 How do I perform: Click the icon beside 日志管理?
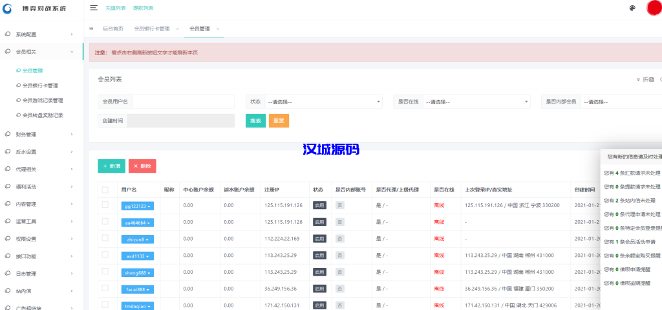pos(8,274)
